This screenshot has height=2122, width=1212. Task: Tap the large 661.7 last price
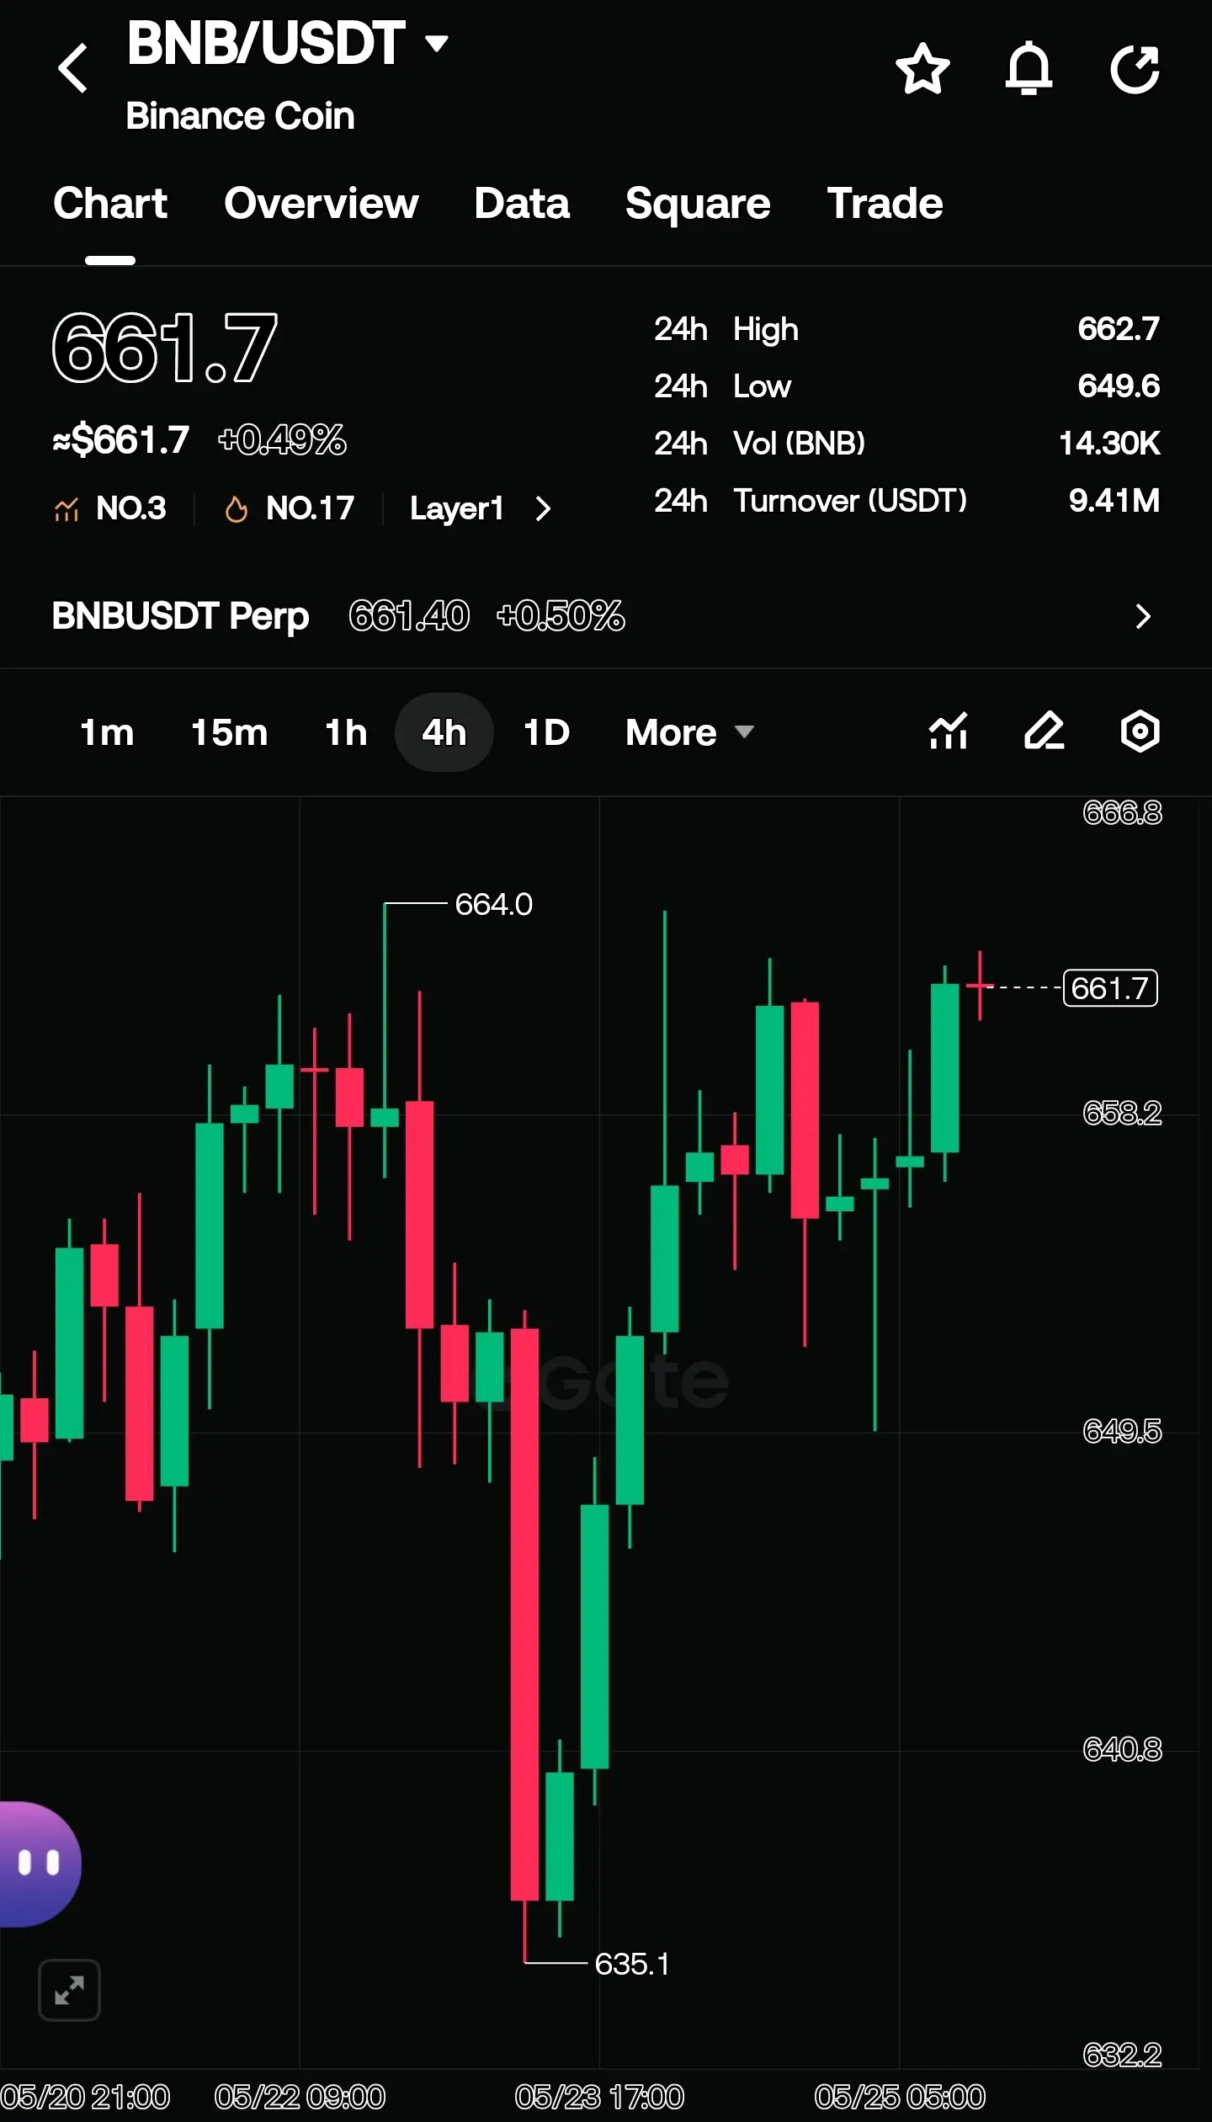(165, 348)
